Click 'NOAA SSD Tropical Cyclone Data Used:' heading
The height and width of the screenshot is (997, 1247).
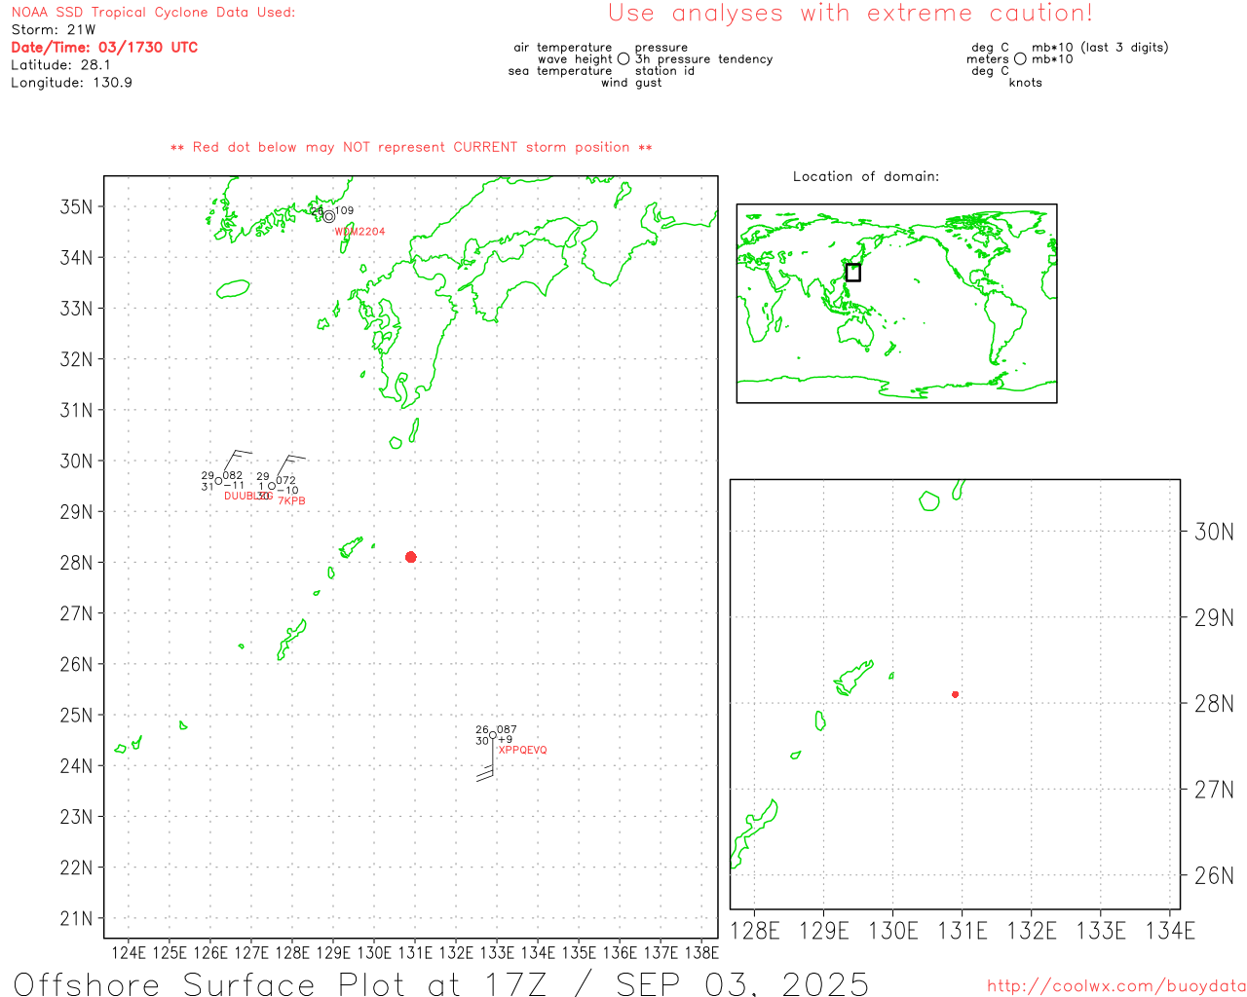tap(153, 12)
